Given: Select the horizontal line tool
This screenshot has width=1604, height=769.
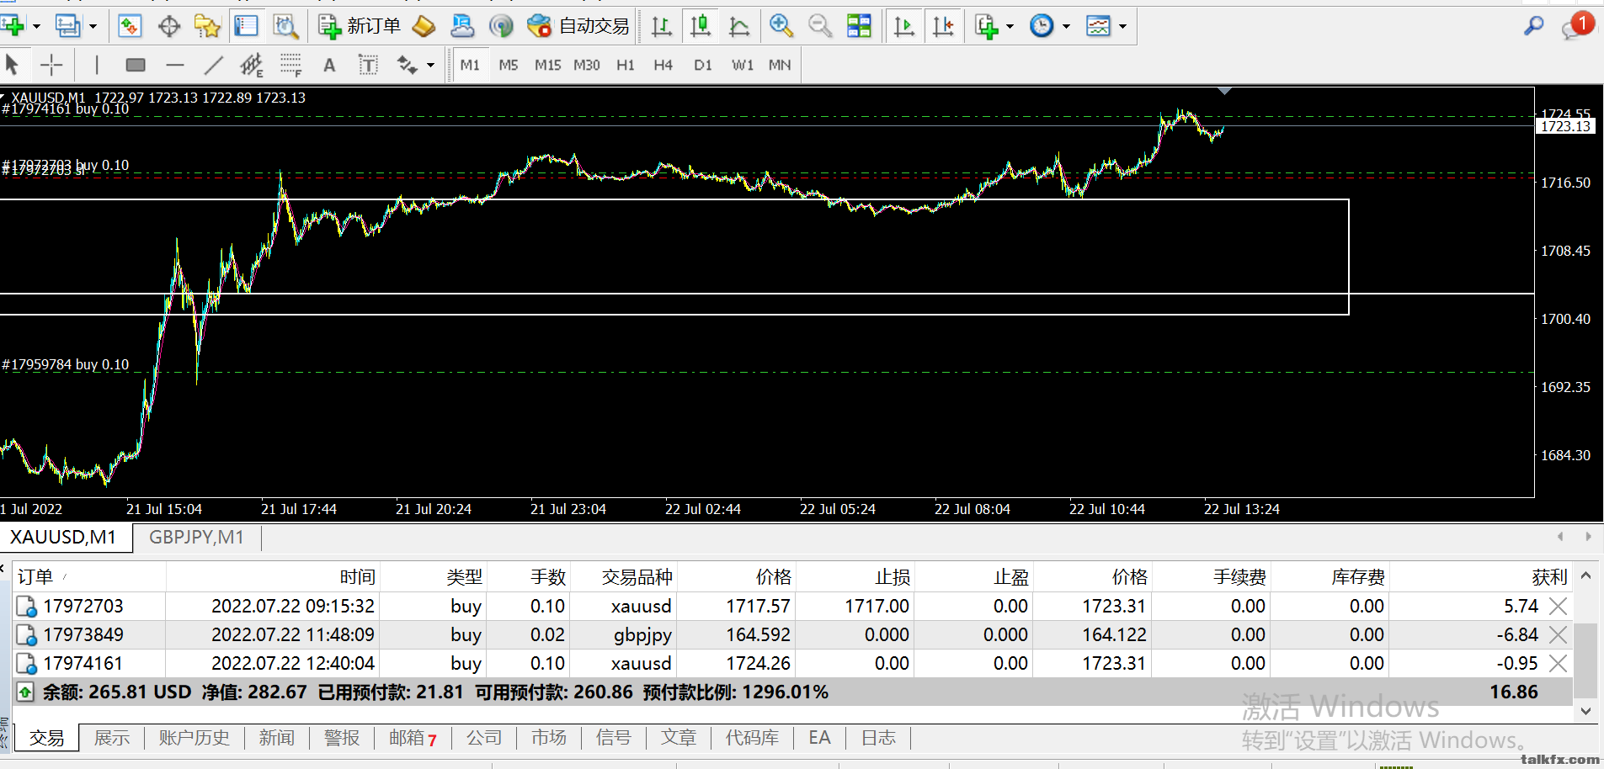Looking at the screenshot, I should (x=175, y=65).
